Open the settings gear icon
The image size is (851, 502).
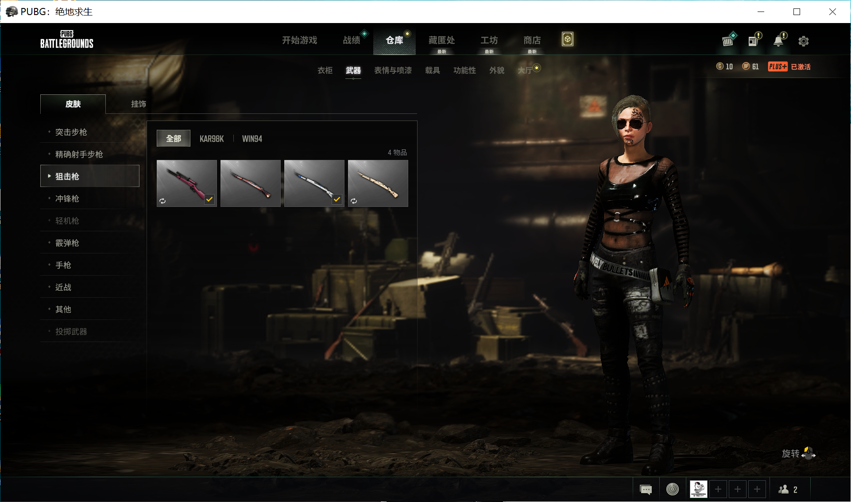point(803,41)
